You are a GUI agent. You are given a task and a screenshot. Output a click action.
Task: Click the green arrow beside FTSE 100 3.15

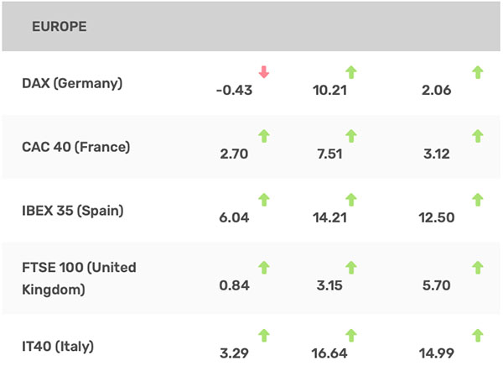pyautogui.click(x=351, y=268)
